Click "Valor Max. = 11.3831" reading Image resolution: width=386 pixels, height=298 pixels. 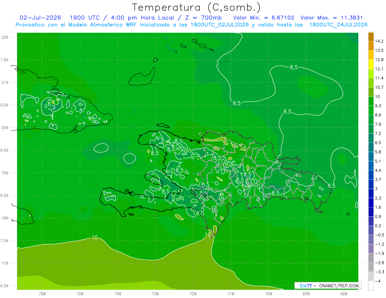click(331, 18)
